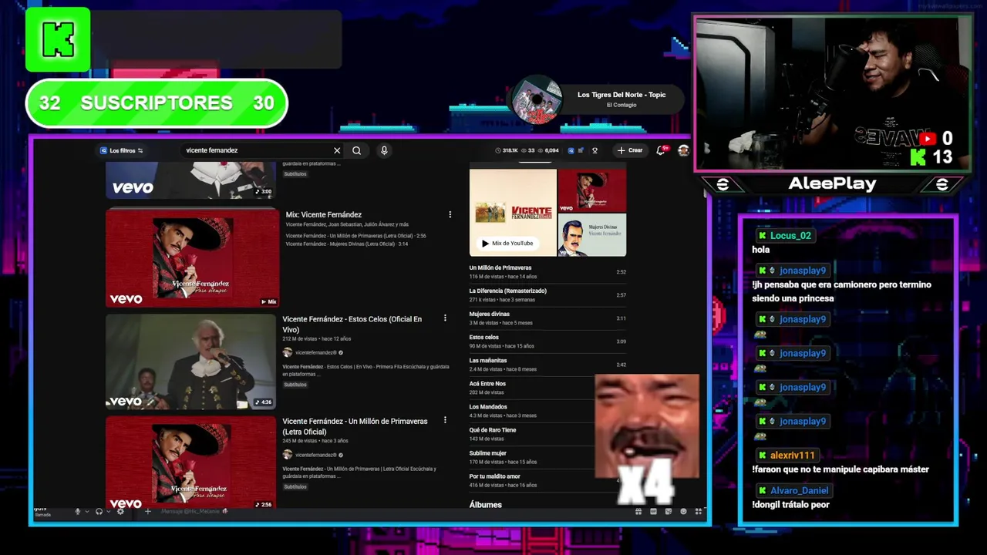Click the Vicente Fernández album collage thumbnail
This screenshot has height=555, width=987.
tap(547, 213)
